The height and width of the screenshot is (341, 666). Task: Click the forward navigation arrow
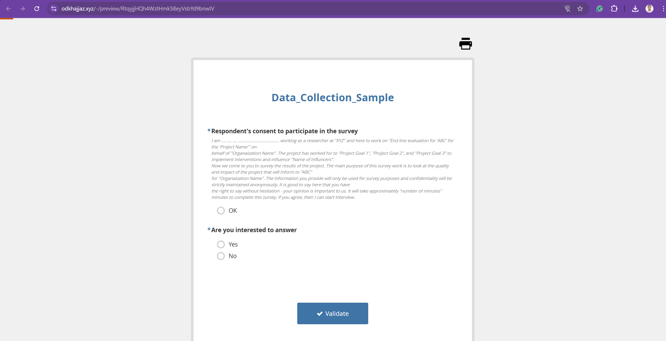point(23,9)
